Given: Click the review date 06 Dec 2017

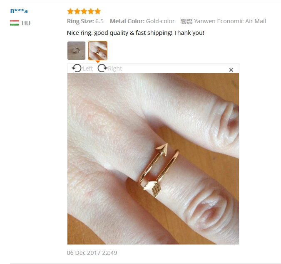Looking at the screenshot, I should pyautogui.click(x=92, y=253).
